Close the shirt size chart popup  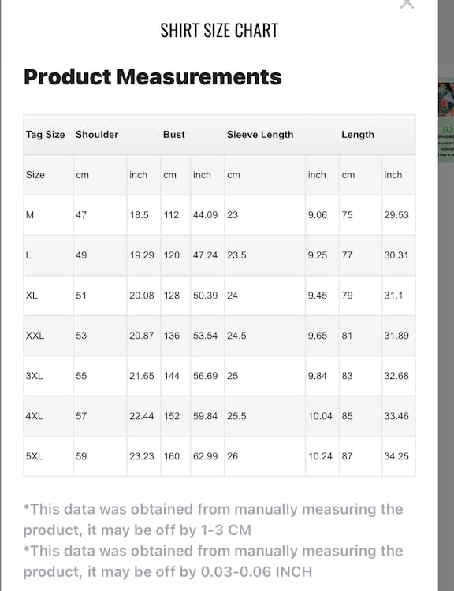[x=407, y=4]
